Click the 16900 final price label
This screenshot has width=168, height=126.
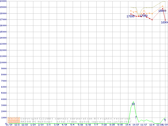pyautogui.click(x=165, y=23)
